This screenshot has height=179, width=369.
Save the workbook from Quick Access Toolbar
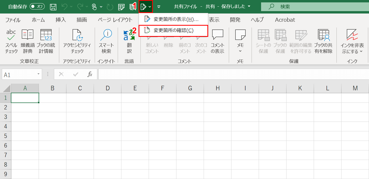click(x=53, y=7)
